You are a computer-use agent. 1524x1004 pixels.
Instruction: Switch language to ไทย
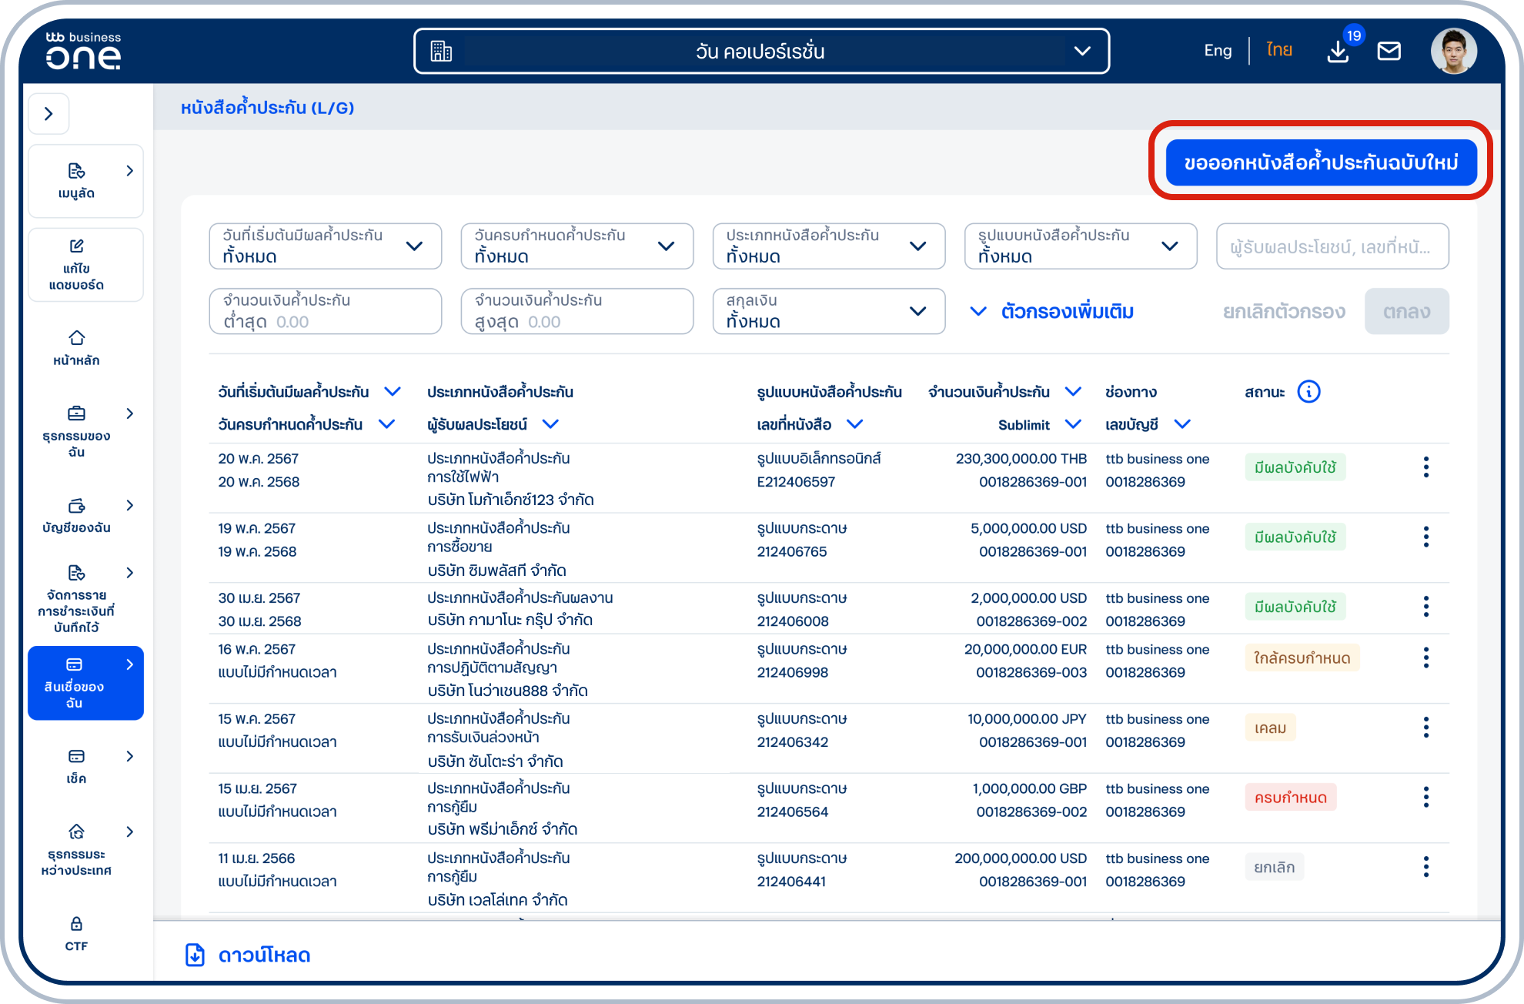(1279, 51)
